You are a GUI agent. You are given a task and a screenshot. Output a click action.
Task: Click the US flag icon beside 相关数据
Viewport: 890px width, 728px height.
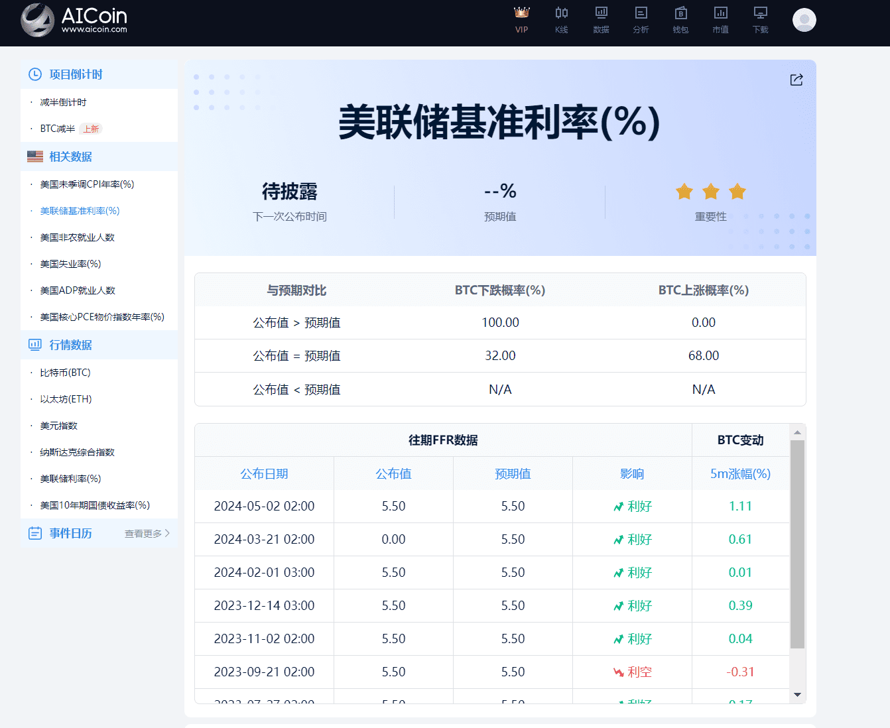click(35, 156)
